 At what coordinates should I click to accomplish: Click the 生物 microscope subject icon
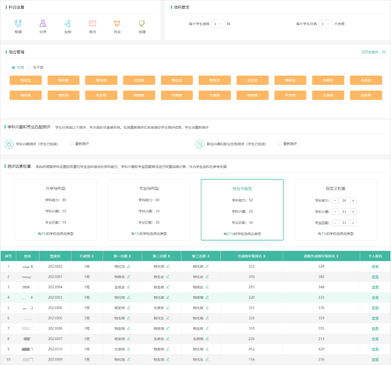pyautogui.click(x=68, y=24)
